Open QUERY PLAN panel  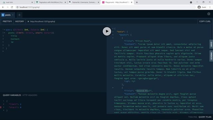pos(205,117)
